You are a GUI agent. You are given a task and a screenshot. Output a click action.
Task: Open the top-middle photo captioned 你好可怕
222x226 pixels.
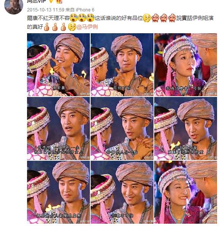pos(122,65)
